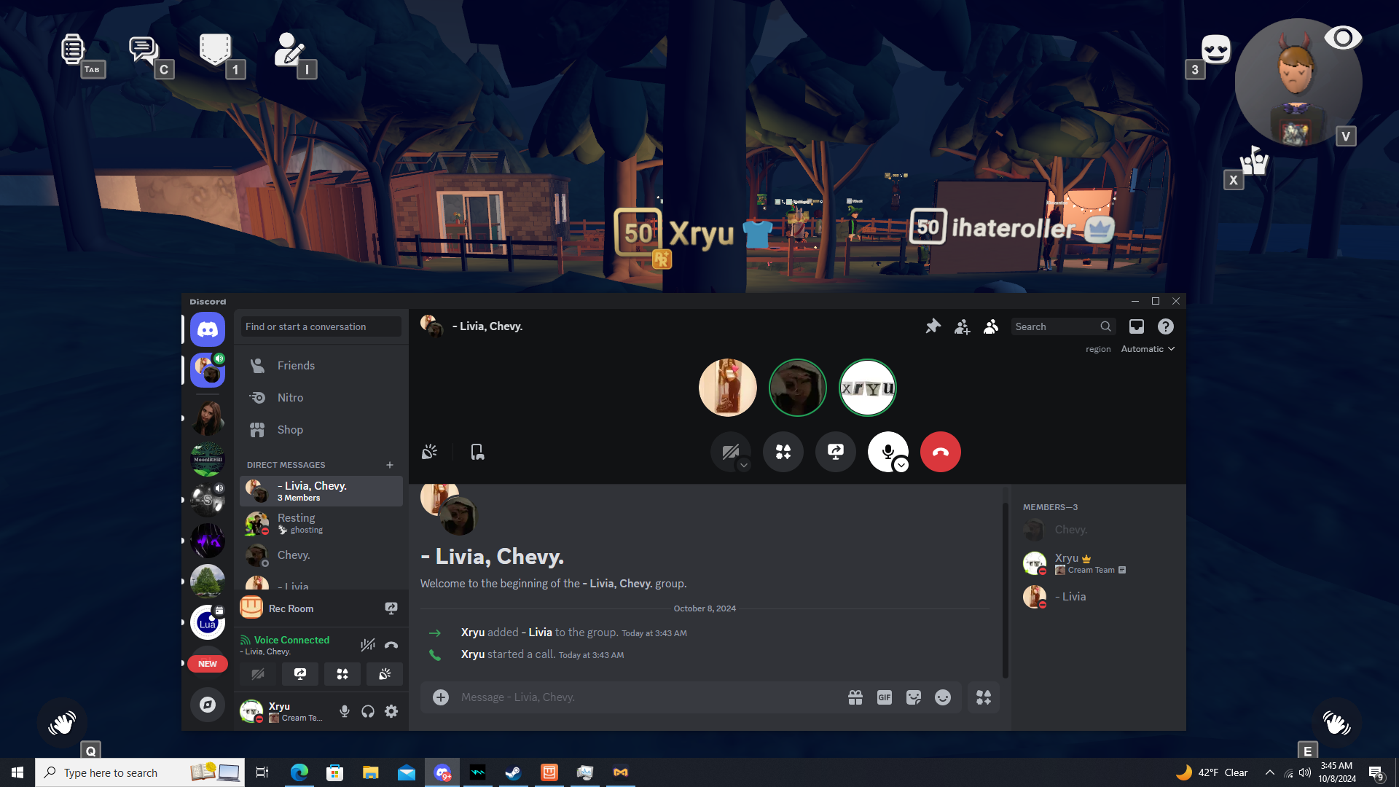The height and width of the screenshot is (787, 1399).
Task: Create a DM with plus button
Action: (390, 465)
